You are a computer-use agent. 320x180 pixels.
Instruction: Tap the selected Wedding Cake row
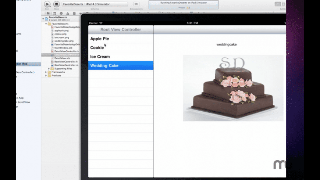point(121,65)
